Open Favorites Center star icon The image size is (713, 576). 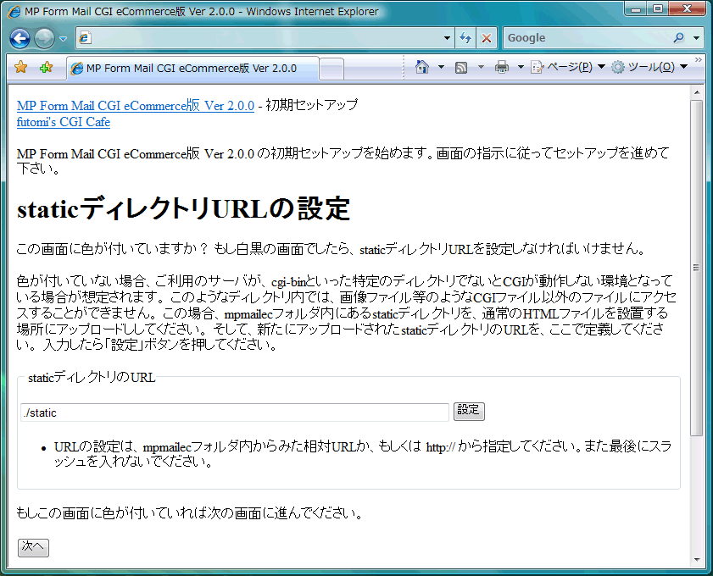pyautogui.click(x=21, y=68)
